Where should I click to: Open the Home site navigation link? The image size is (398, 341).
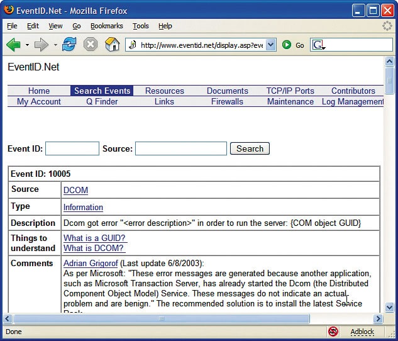click(x=39, y=91)
